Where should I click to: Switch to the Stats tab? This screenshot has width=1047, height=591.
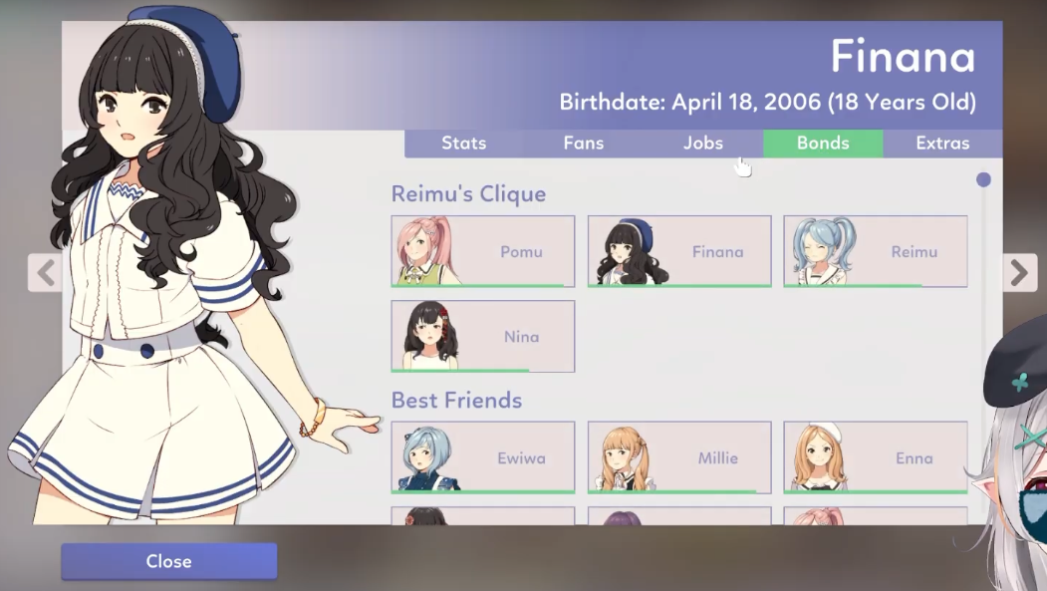(464, 143)
